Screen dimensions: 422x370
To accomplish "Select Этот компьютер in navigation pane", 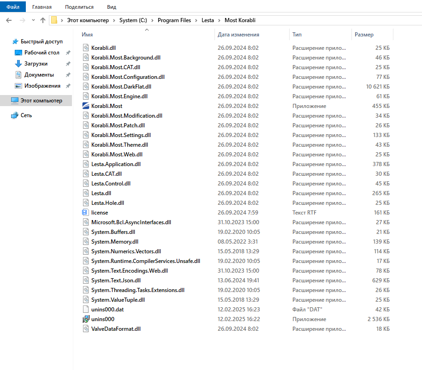I will (x=41, y=101).
